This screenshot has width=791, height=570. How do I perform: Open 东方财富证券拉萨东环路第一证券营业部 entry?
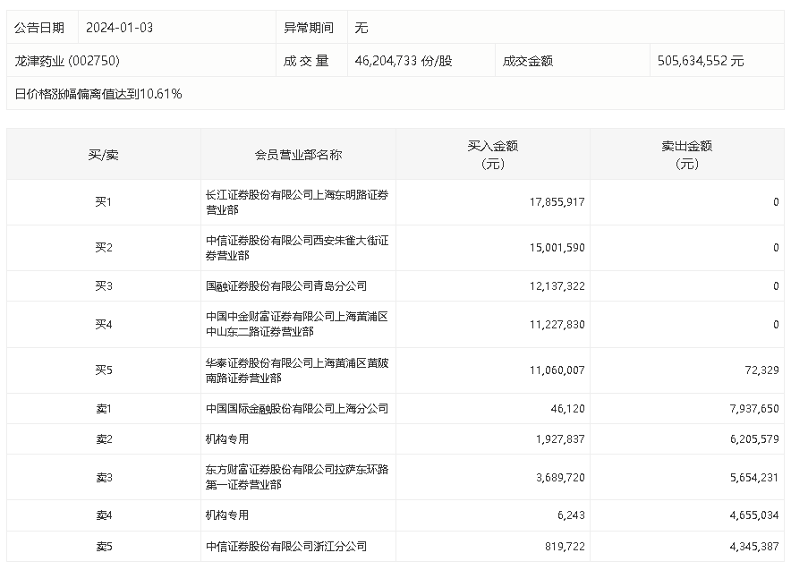[x=296, y=477]
